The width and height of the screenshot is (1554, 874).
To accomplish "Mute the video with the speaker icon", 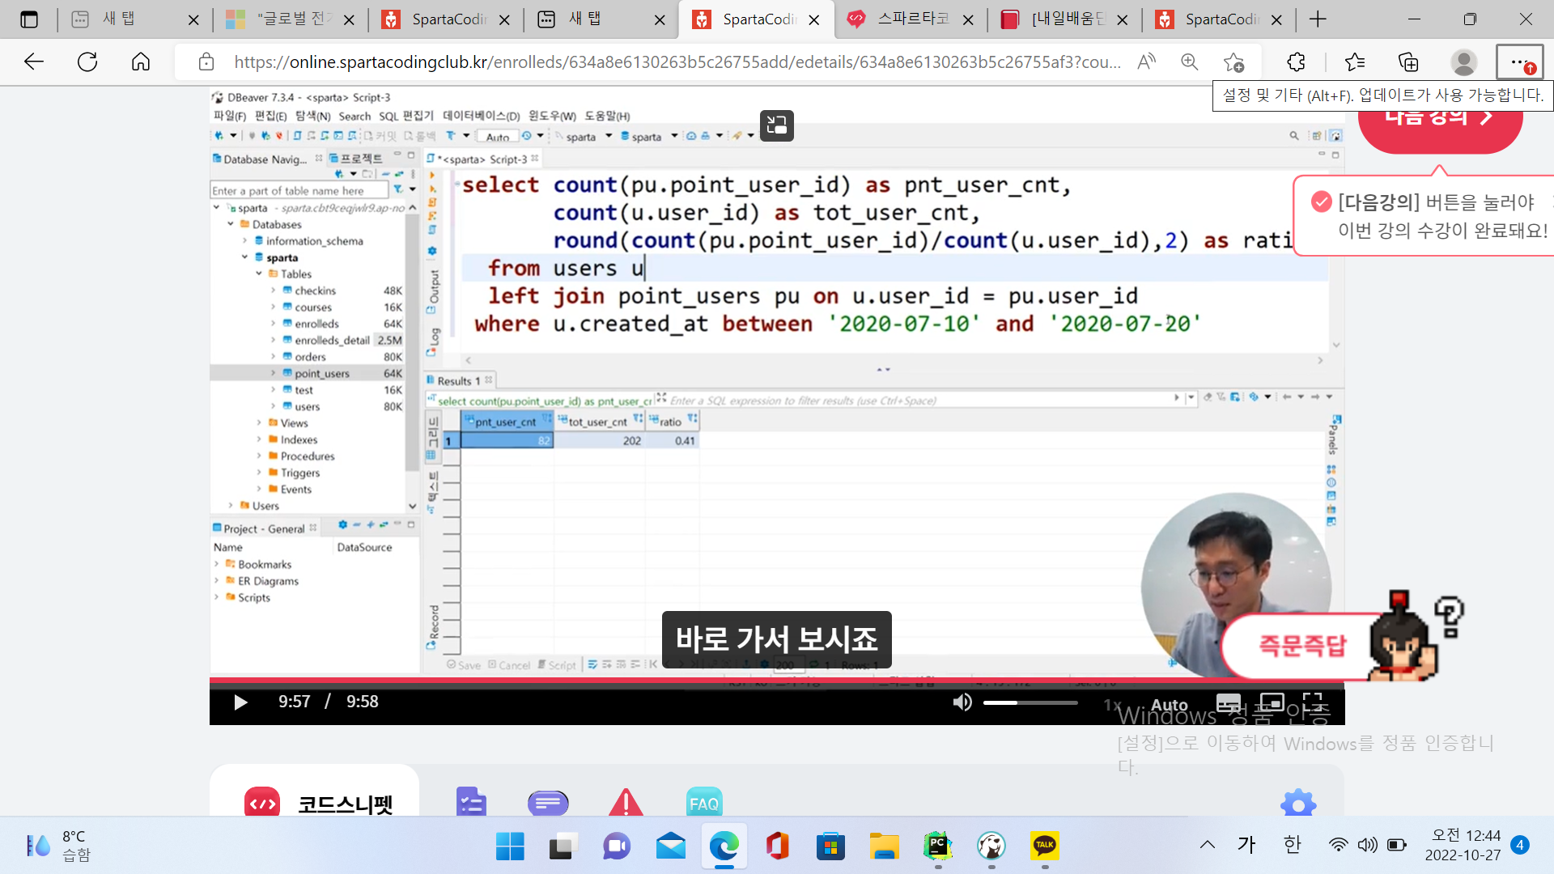I will (x=962, y=702).
